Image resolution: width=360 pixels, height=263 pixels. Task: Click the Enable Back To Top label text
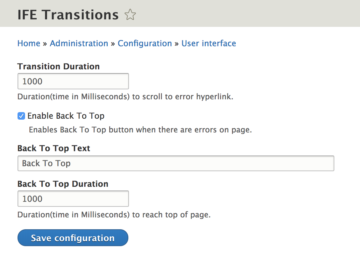pyautogui.click(x=66, y=116)
